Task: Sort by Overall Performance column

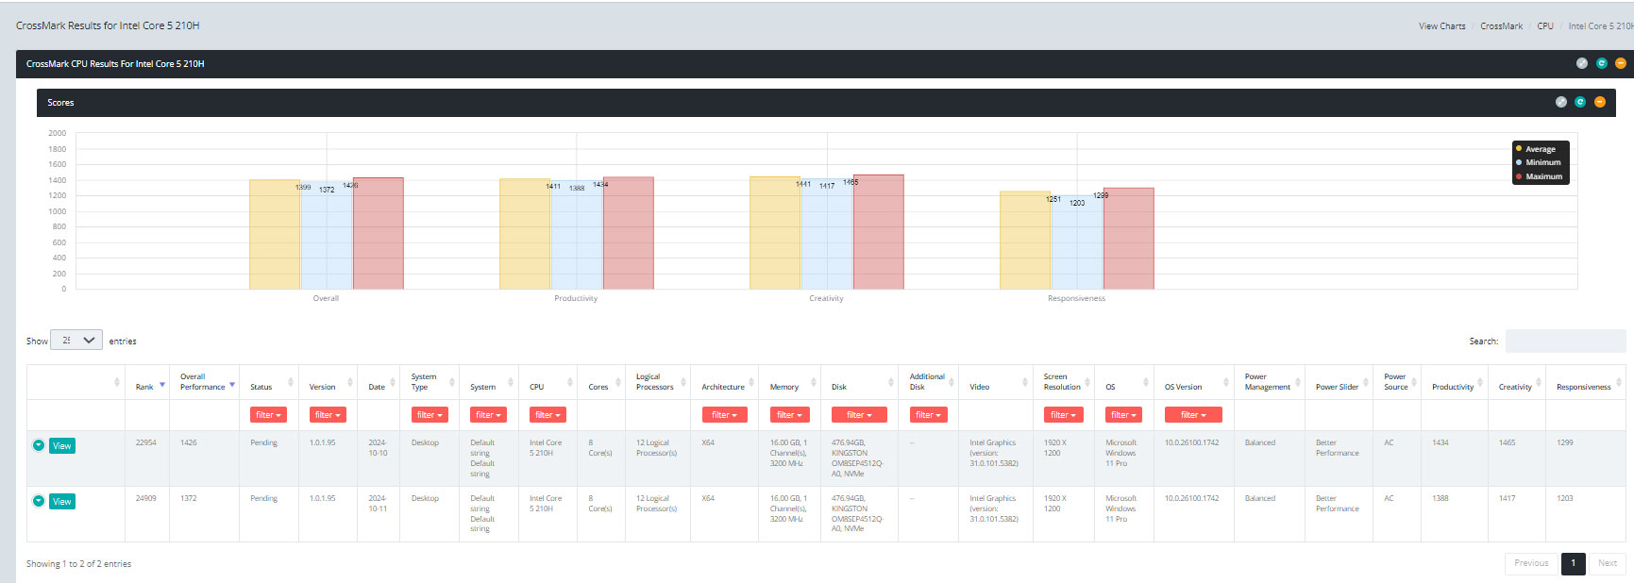Action: pyautogui.click(x=204, y=382)
